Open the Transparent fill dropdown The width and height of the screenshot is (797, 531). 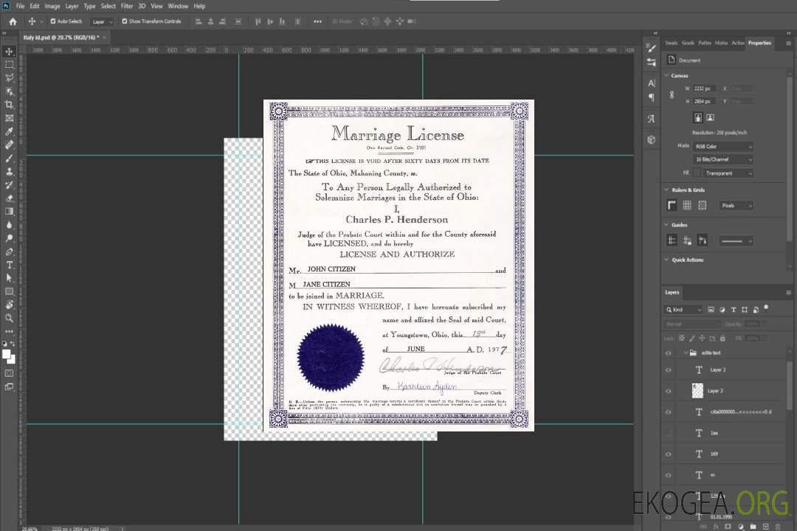pyautogui.click(x=728, y=173)
